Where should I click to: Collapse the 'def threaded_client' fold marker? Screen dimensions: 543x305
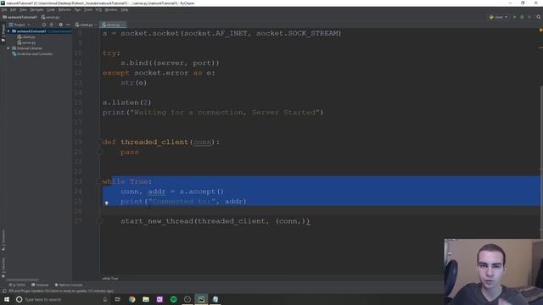tap(100, 142)
